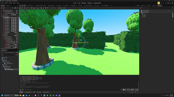Clear the output log with broom icon
174x97 pixels.
click(x=20, y=90)
